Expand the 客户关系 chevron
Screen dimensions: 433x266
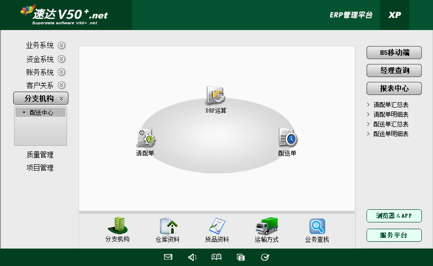pyautogui.click(x=61, y=85)
